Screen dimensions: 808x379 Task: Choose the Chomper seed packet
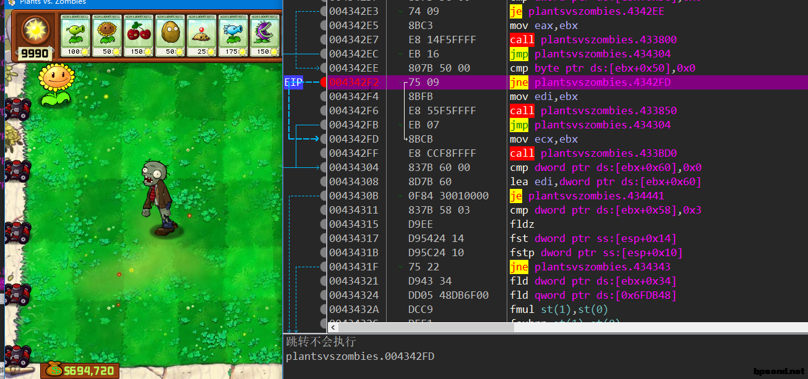pyautogui.click(x=265, y=36)
